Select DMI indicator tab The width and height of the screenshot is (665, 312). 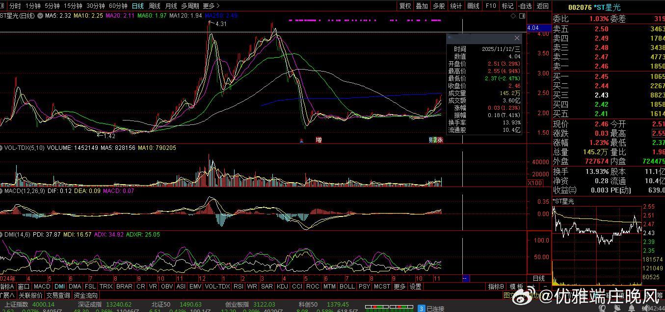(60, 287)
